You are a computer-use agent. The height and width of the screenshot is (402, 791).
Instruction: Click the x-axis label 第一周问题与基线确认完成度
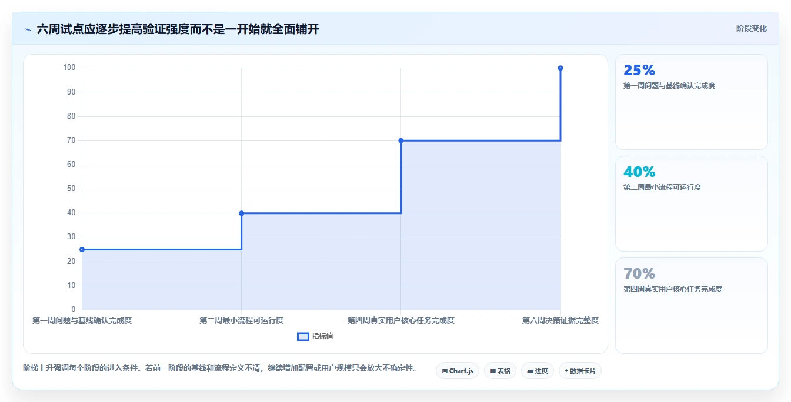pos(82,320)
